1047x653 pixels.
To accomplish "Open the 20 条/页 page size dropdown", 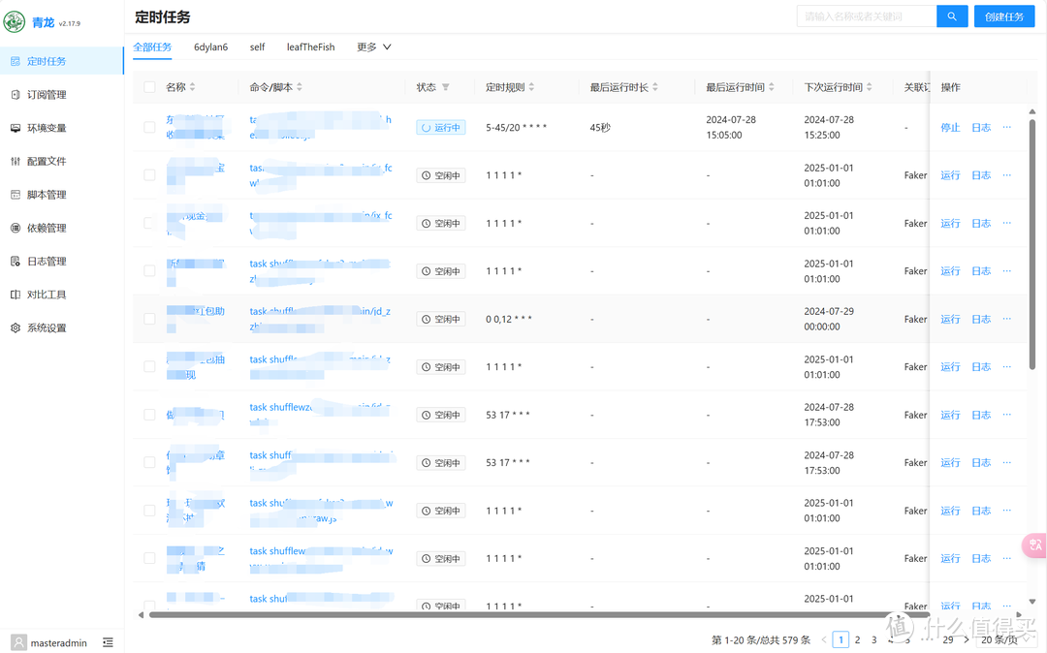I will click(1004, 639).
